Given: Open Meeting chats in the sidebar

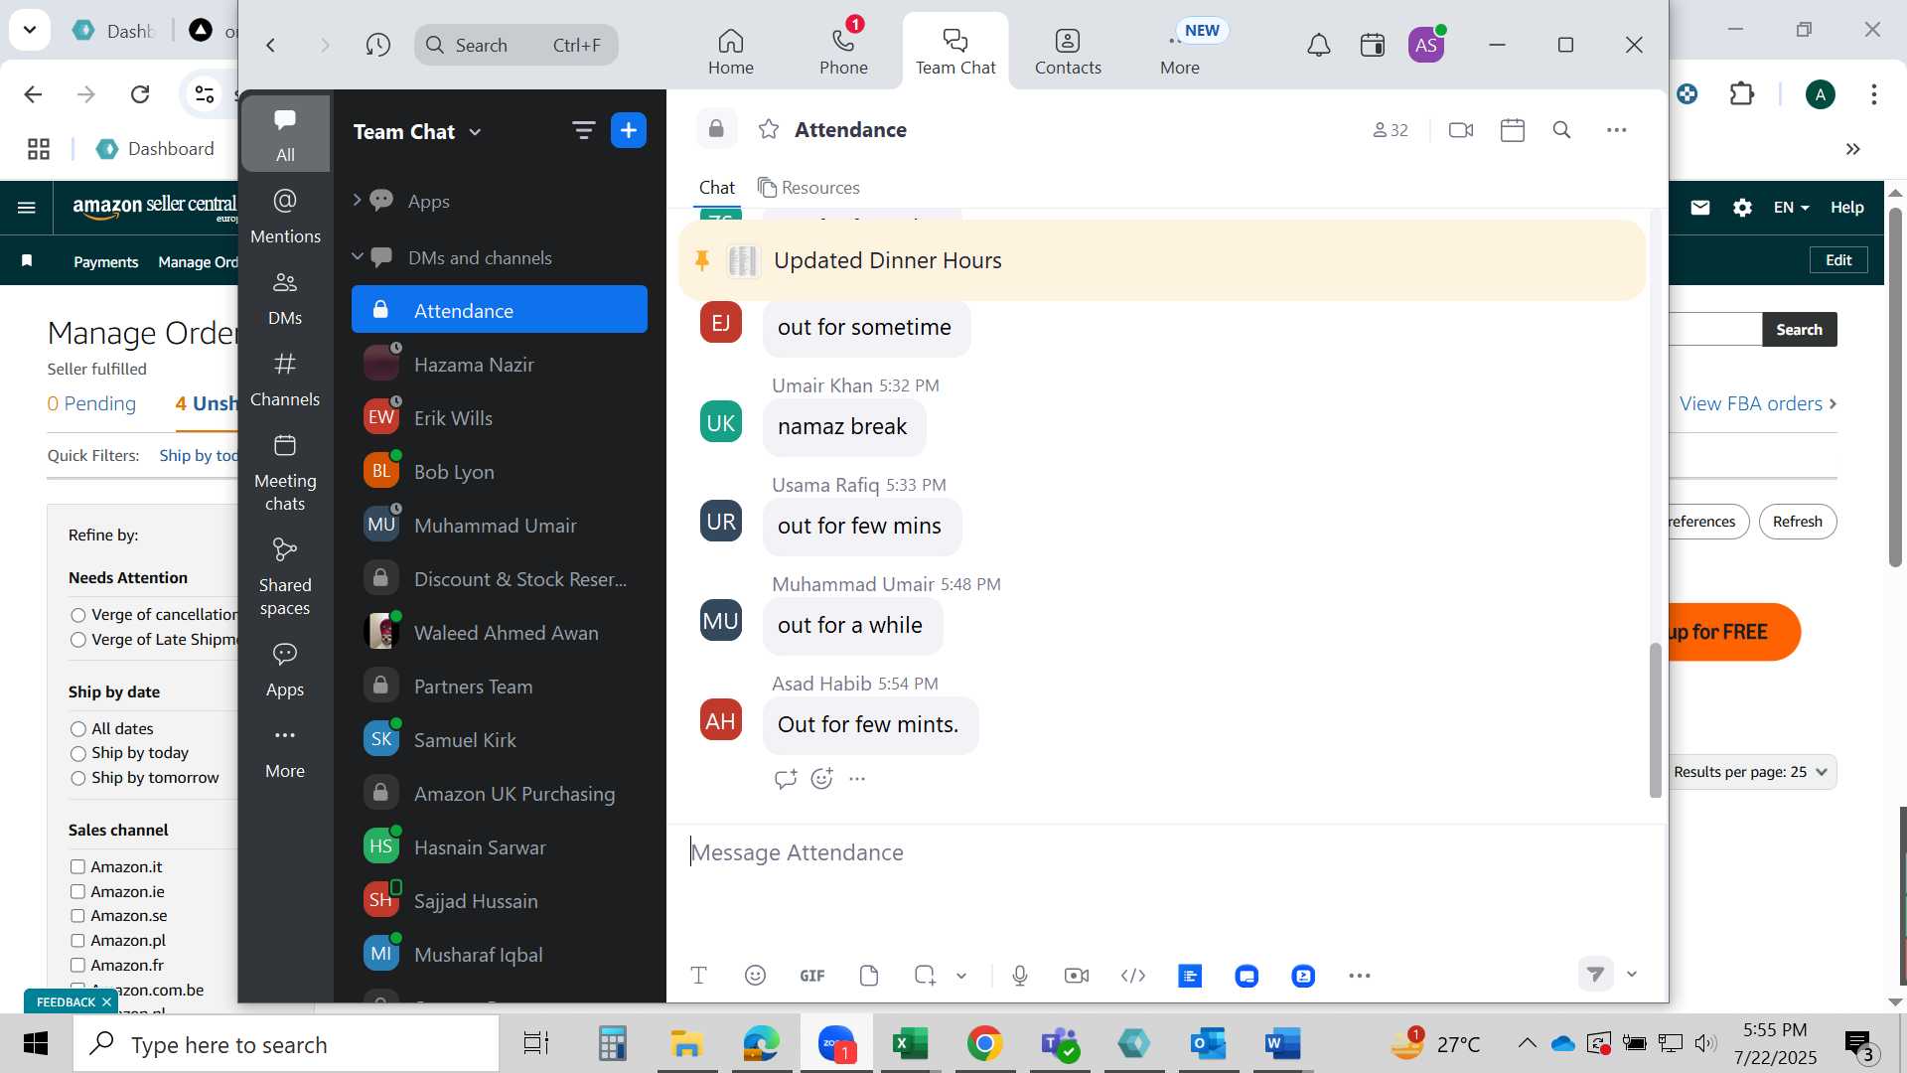Looking at the screenshot, I should pyautogui.click(x=285, y=473).
